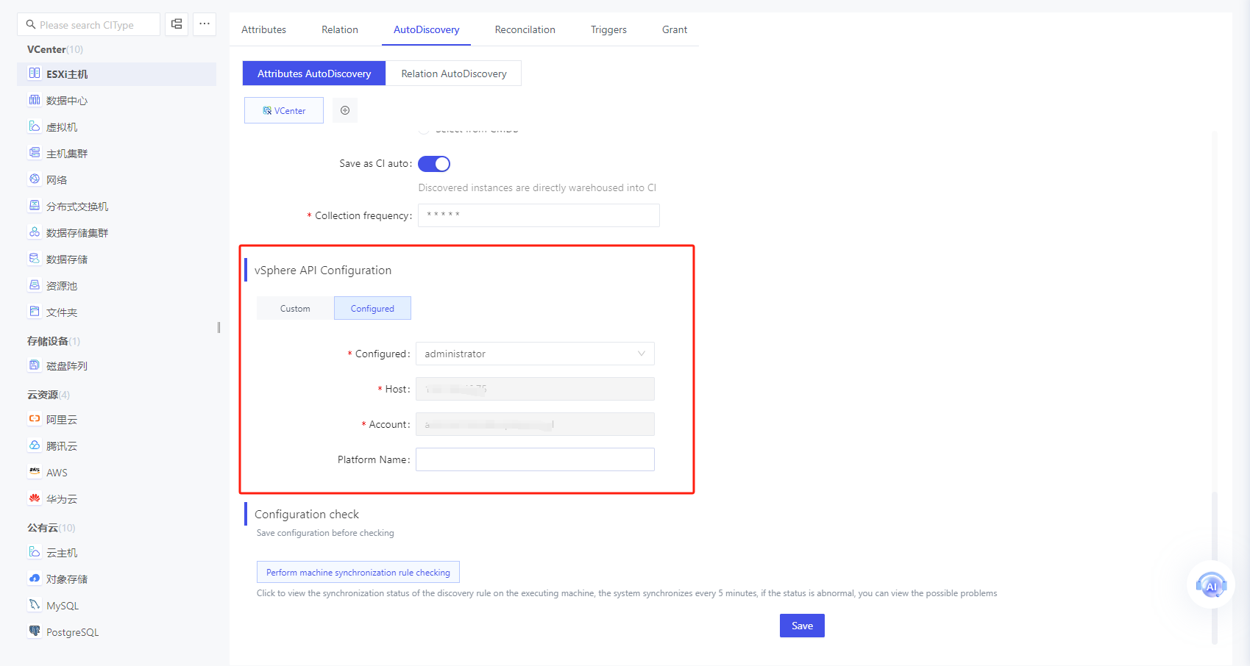Choose the Custom configuration option
This screenshot has height=666, width=1250.
tap(295, 308)
